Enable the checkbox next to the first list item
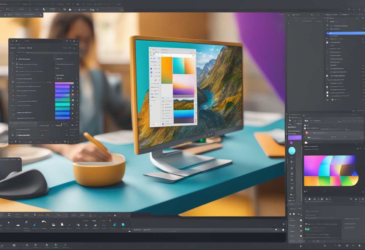This screenshot has width=365, height=250. pos(17,59)
